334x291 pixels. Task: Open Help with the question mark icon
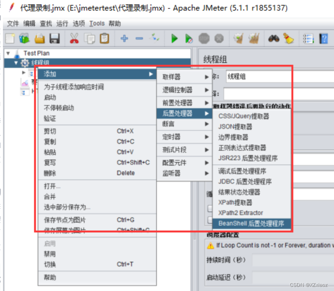click(x=323, y=39)
